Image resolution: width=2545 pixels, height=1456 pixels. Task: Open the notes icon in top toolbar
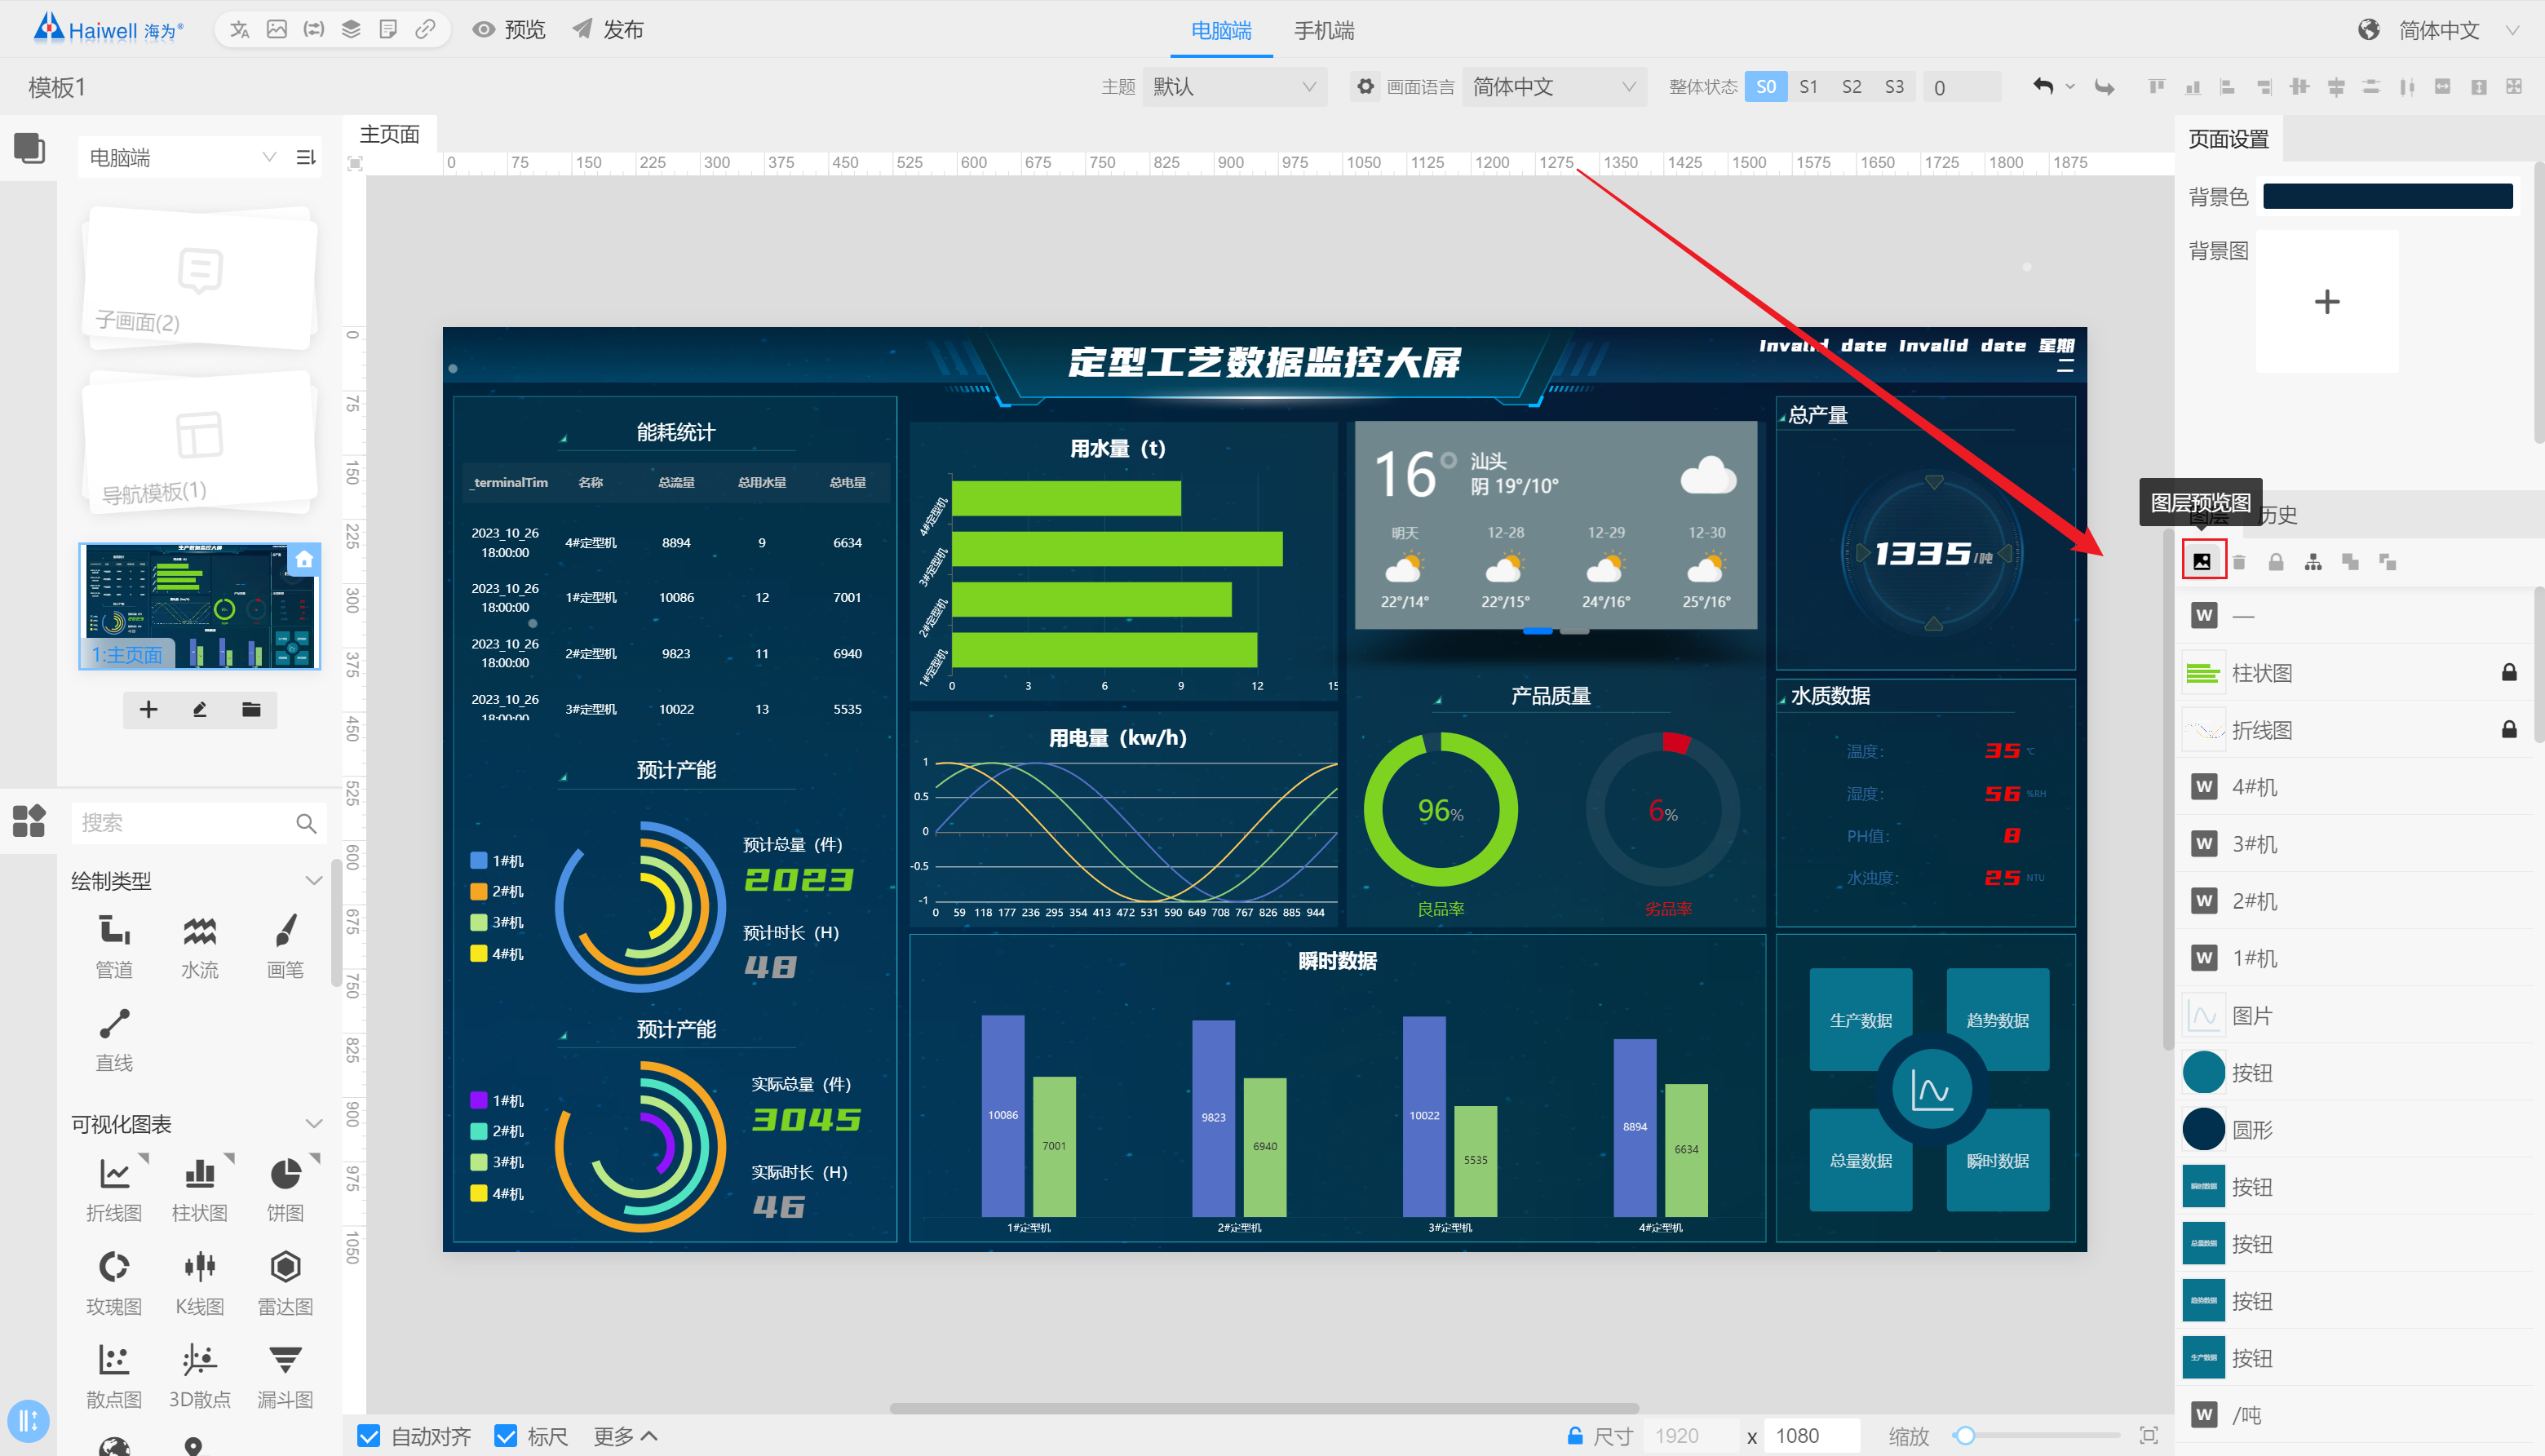[388, 30]
